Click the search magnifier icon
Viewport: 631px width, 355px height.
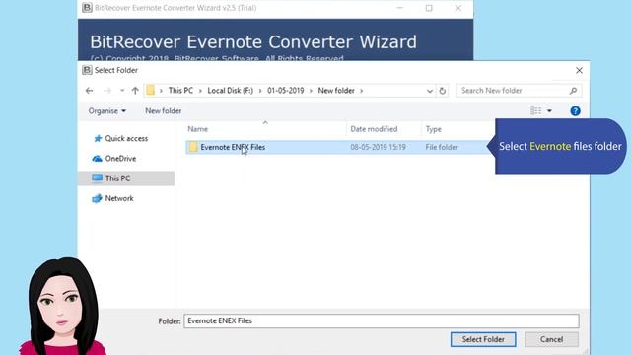[x=574, y=91]
